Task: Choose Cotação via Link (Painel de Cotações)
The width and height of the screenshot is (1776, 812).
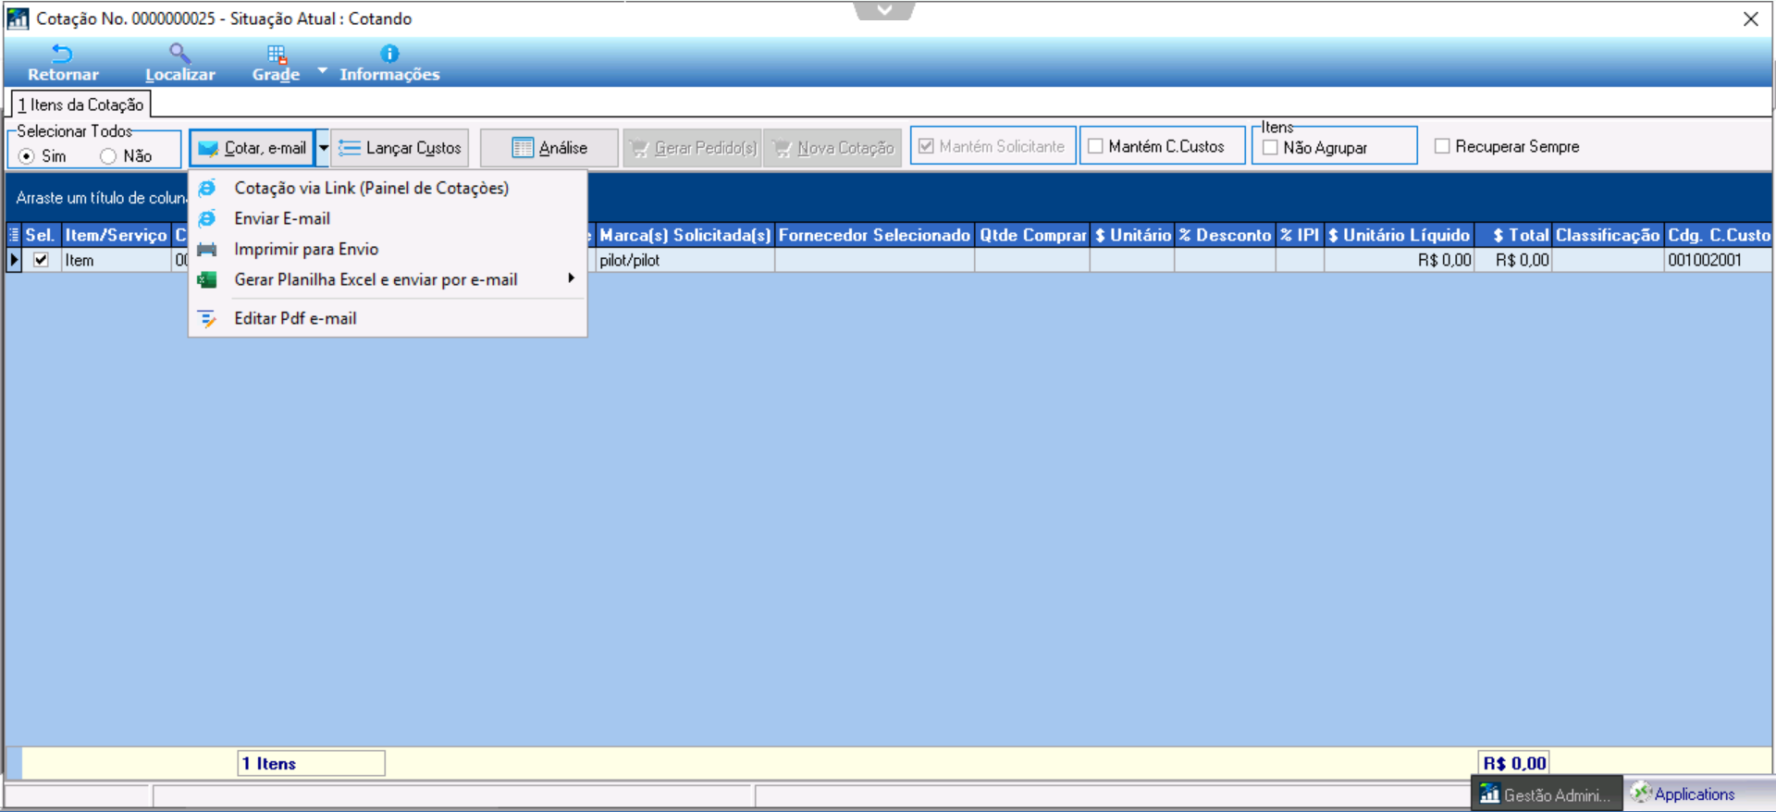Action: [387, 188]
